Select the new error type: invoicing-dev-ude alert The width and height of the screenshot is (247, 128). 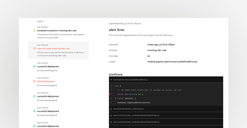53,48
